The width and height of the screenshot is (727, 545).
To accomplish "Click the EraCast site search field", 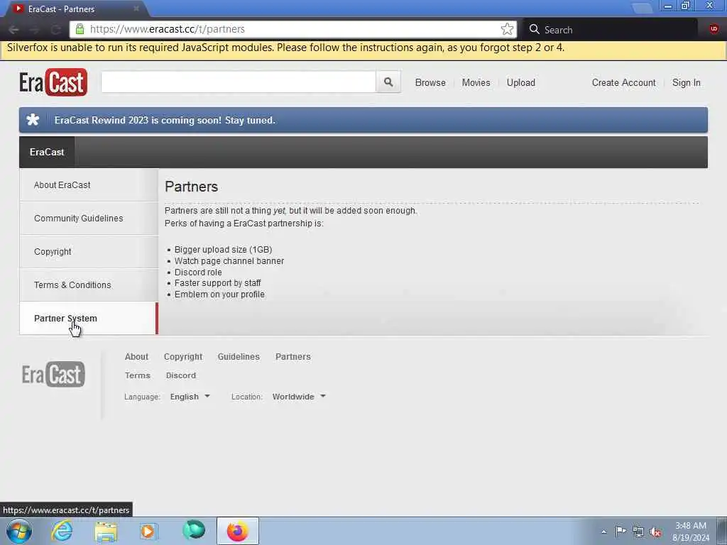I will tap(239, 82).
